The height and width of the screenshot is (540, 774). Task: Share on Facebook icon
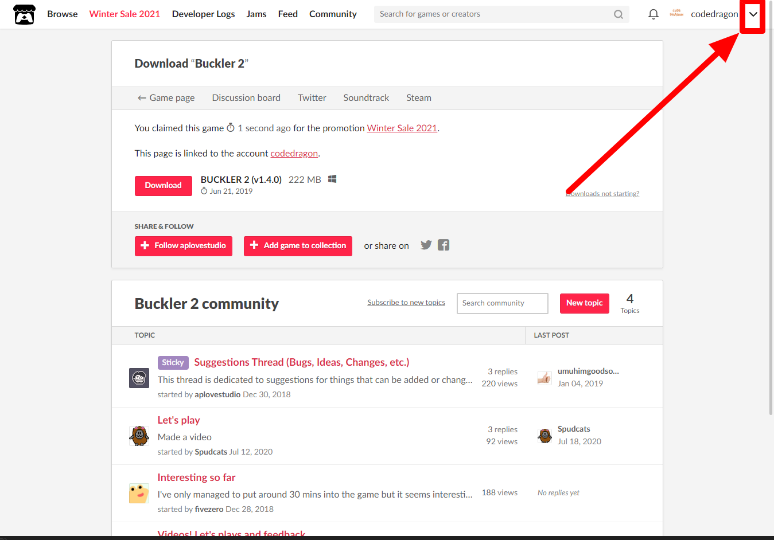click(444, 245)
